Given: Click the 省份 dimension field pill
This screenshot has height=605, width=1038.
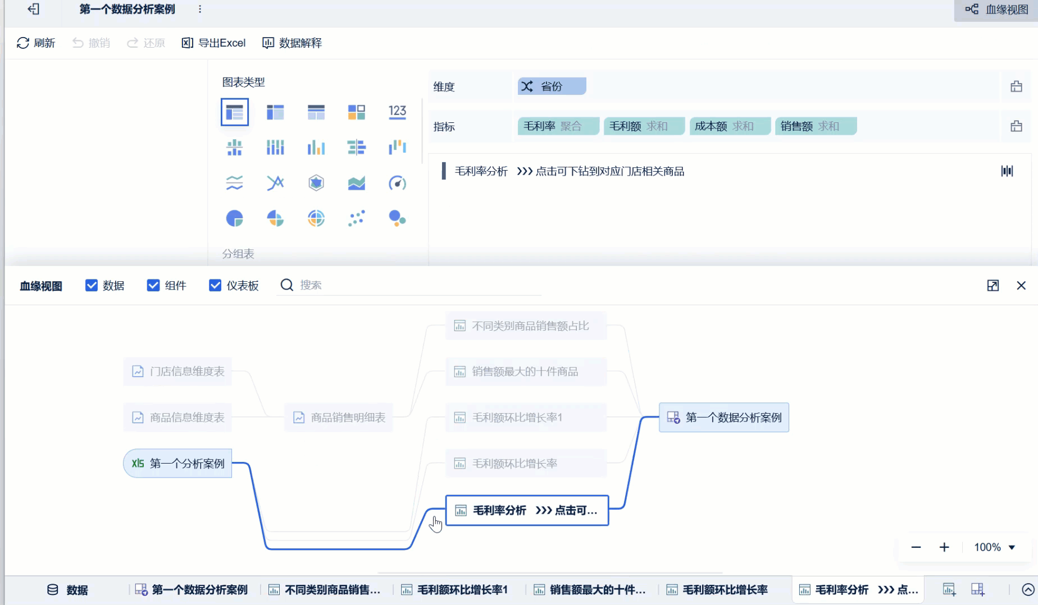Looking at the screenshot, I should point(552,86).
